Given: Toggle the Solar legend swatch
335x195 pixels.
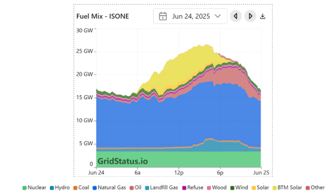Looking at the screenshot, I should [254, 188].
